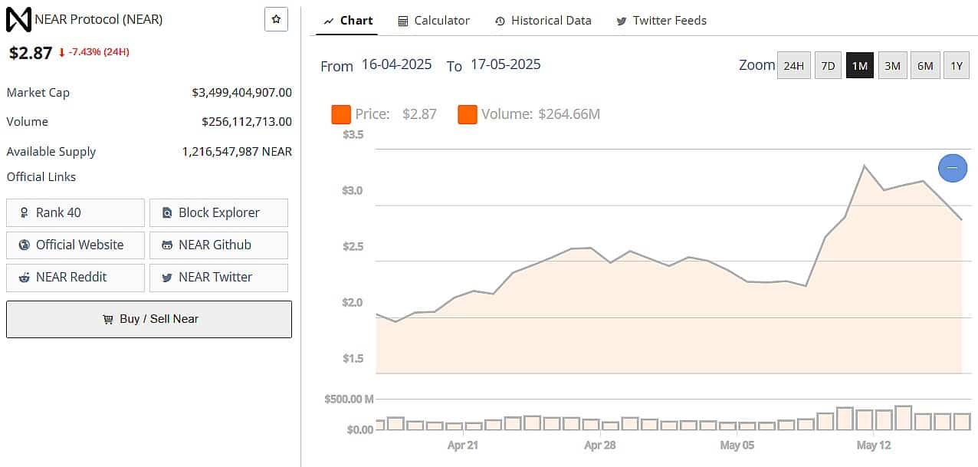This screenshot has height=467, width=978.
Task: Switch to the Calculator tab
Action: [x=434, y=21]
